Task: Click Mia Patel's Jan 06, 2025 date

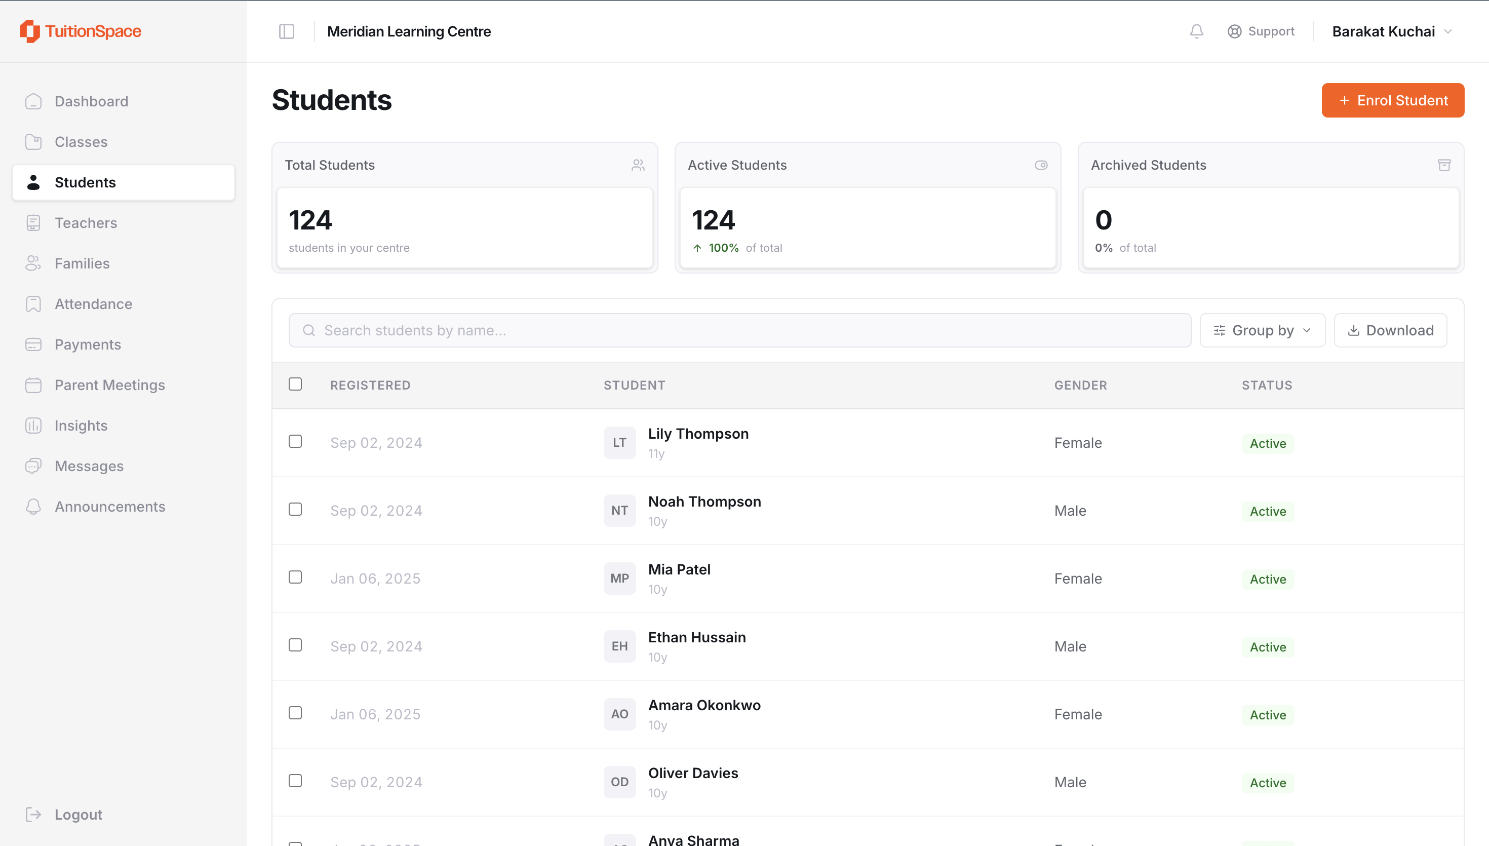Action: [375, 579]
